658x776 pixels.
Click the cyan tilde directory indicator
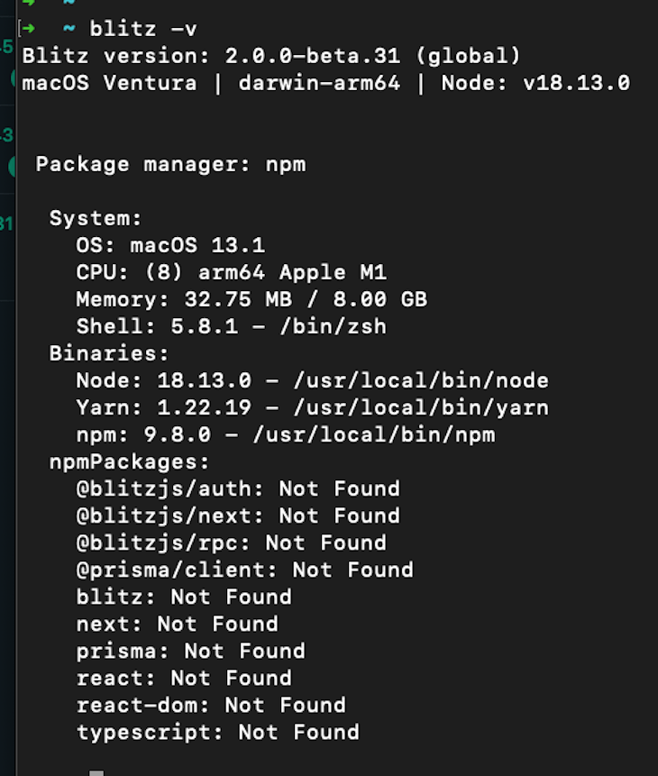click(x=69, y=29)
